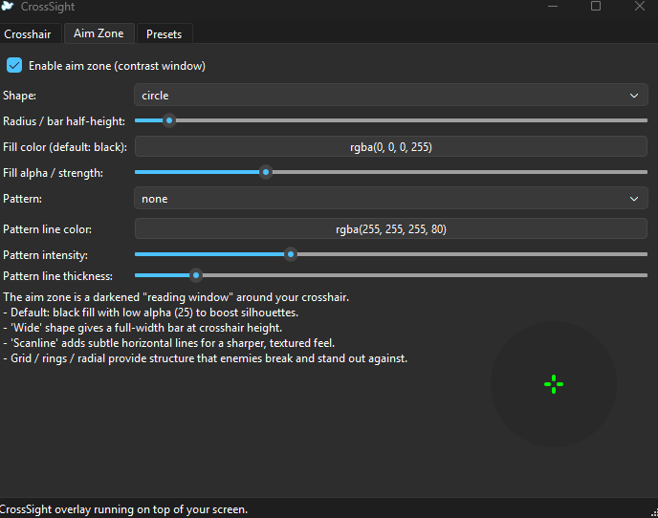Viewport: 658px width, 518px height.
Task: Open the Presets tab
Action: (164, 34)
